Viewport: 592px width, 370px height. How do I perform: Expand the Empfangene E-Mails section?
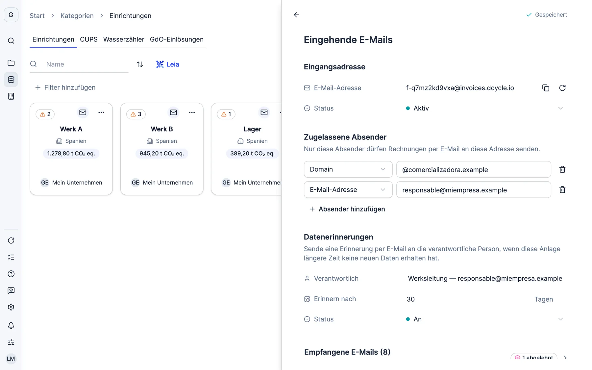point(565,358)
